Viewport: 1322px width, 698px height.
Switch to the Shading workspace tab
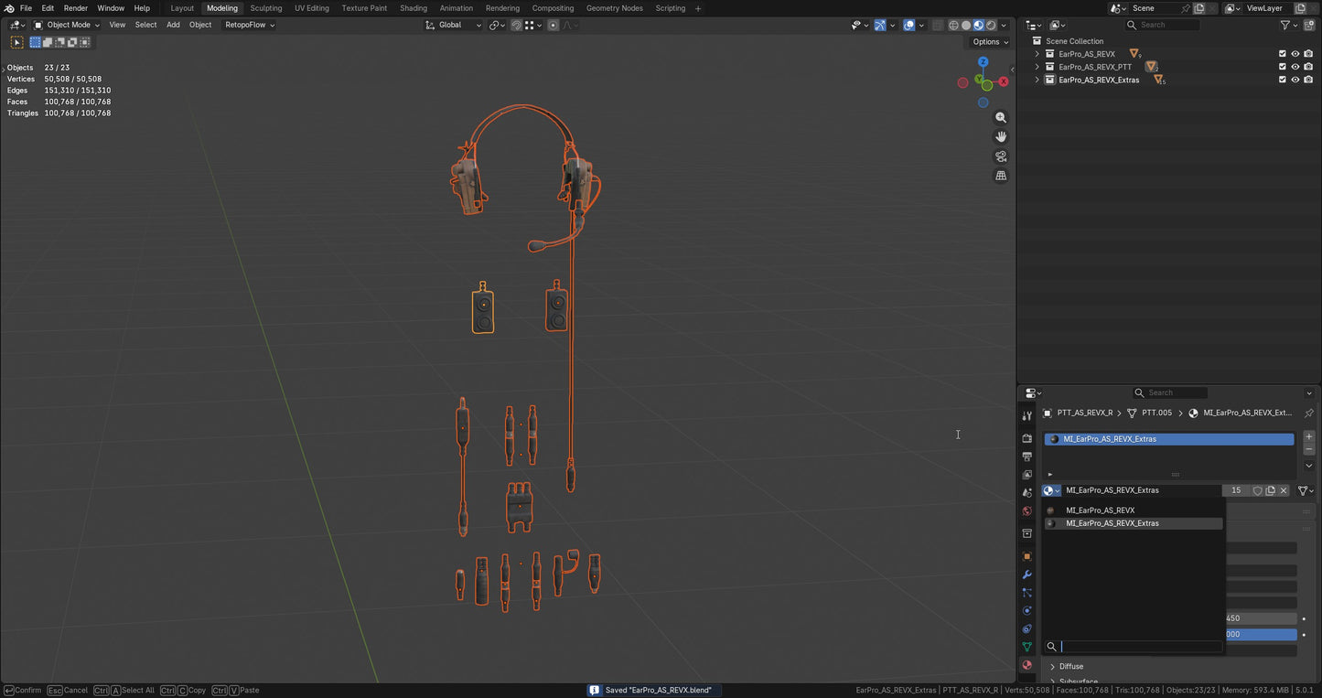coord(414,8)
